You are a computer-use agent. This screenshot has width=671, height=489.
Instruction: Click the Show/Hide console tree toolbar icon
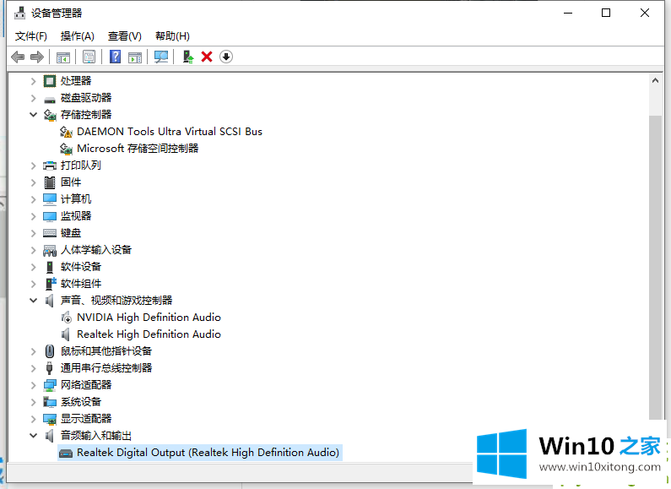[x=63, y=57]
